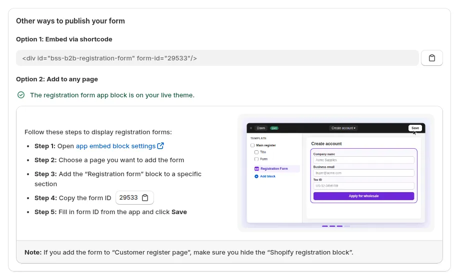Click the Step 5 instruction text
Viewport: 459px width, 279px height.
(x=110, y=212)
